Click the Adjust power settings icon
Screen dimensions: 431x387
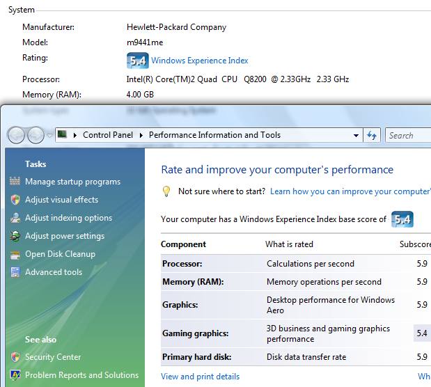pyautogui.click(x=15, y=236)
